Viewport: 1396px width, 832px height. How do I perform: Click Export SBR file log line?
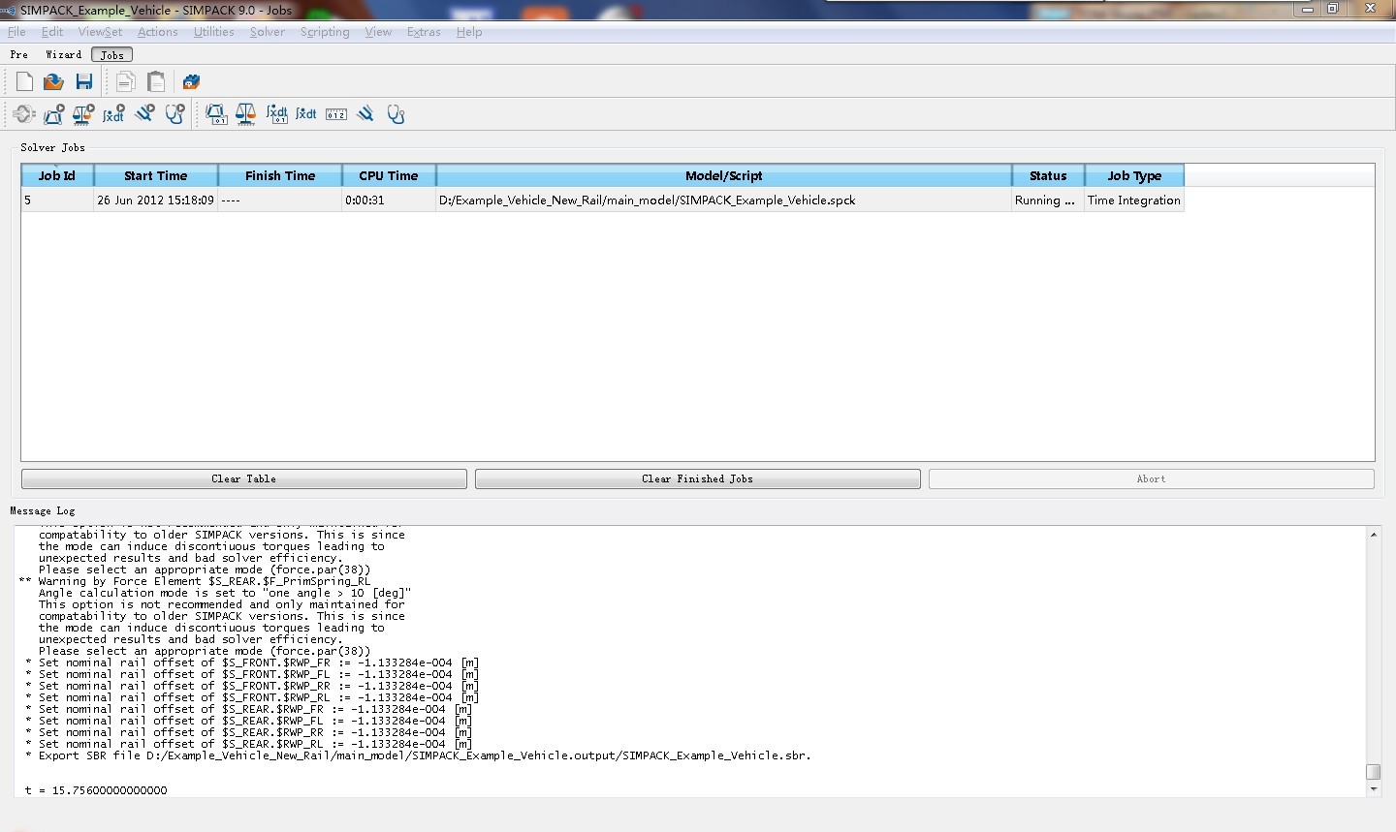click(x=419, y=755)
